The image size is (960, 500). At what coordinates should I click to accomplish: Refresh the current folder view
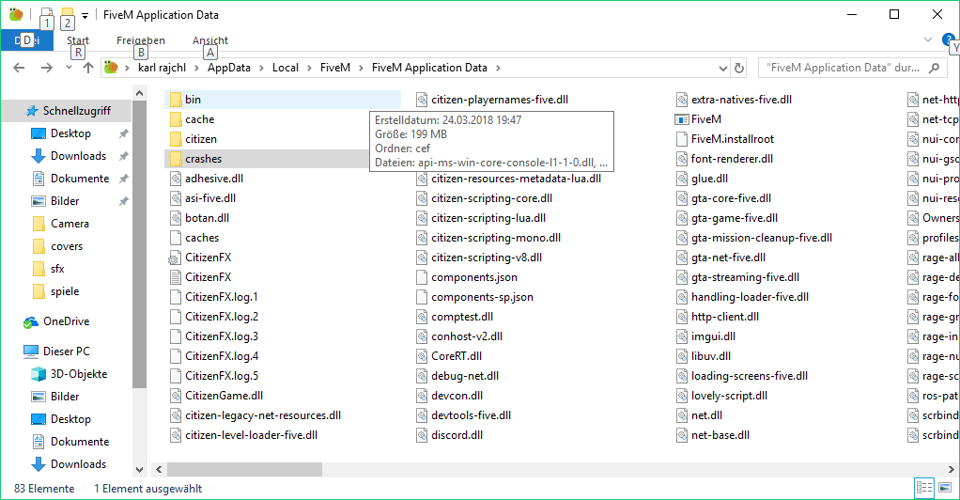pos(739,68)
